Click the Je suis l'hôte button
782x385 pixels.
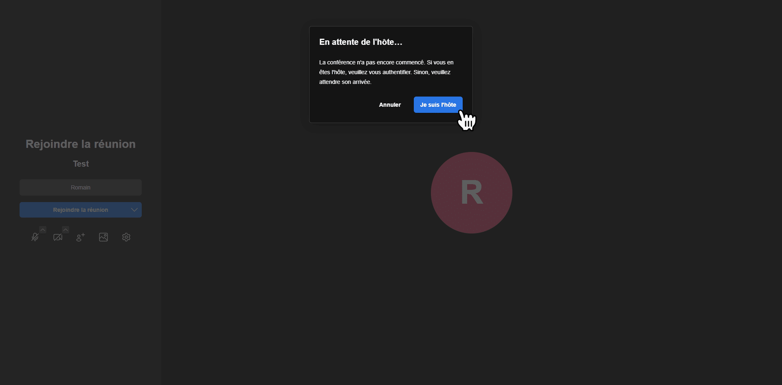[438, 105]
